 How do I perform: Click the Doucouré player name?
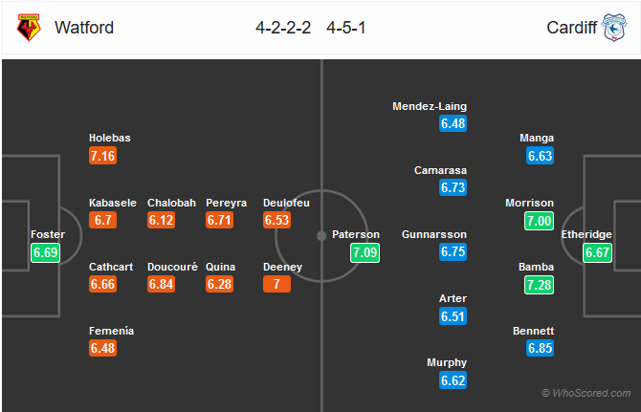coord(172,267)
